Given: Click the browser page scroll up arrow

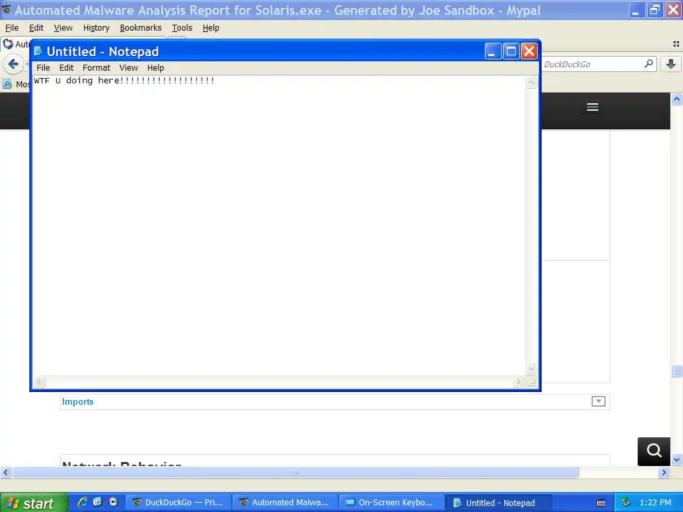Looking at the screenshot, I should tap(676, 99).
